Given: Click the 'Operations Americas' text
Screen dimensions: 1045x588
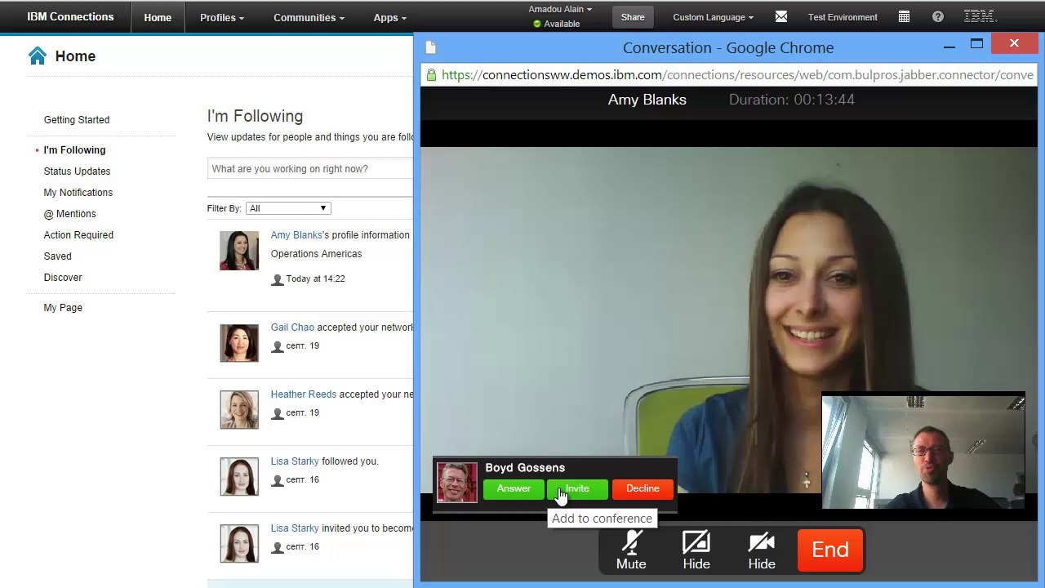Looking at the screenshot, I should coord(316,254).
